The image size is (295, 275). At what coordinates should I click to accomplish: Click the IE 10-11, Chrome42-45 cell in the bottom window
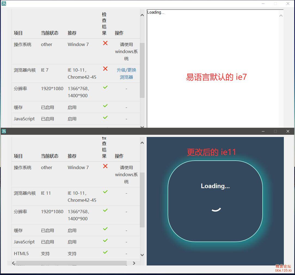tap(82, 197)
